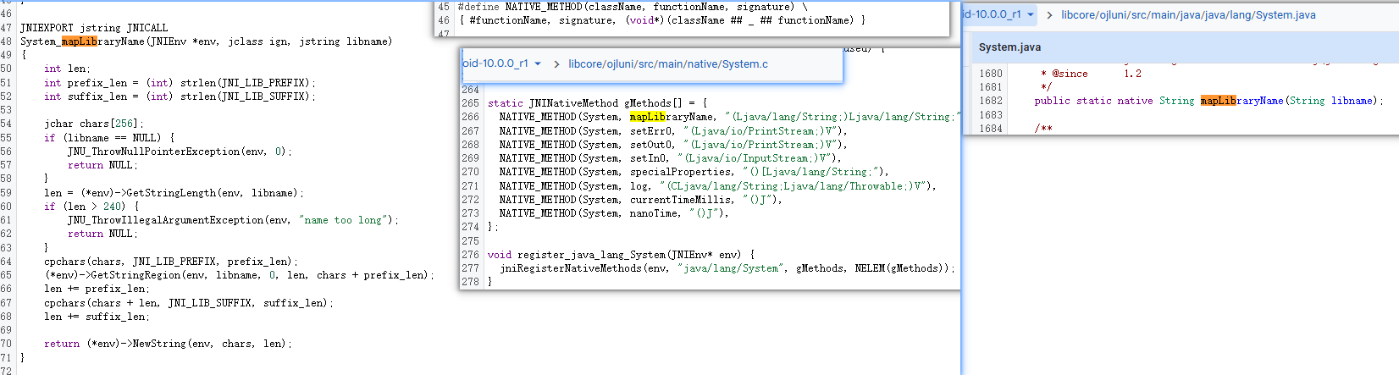The image size is (1399, 375).
Task: Click jniRegisterNativeMethods call on line 277
Action: pos(572,268)
